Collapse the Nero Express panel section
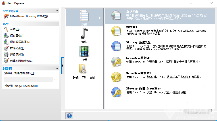The image size is (217, 121). click(57, 11)
